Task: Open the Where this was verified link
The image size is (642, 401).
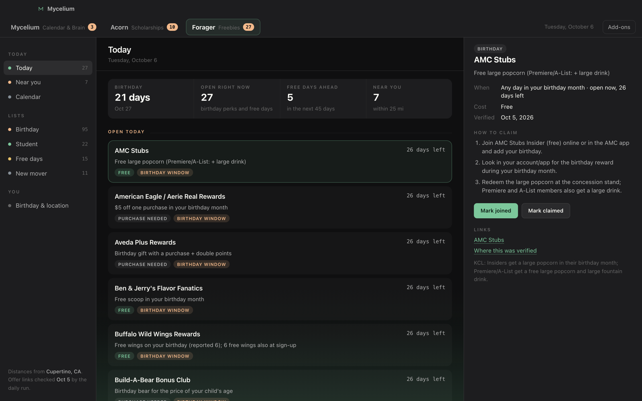Action: [505, 251]
